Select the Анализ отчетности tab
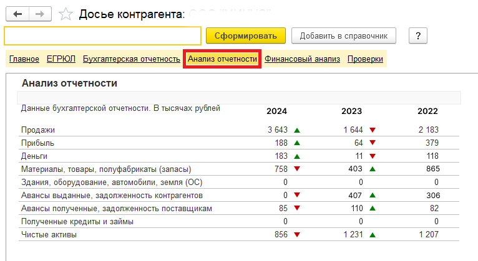 point(222,59)
